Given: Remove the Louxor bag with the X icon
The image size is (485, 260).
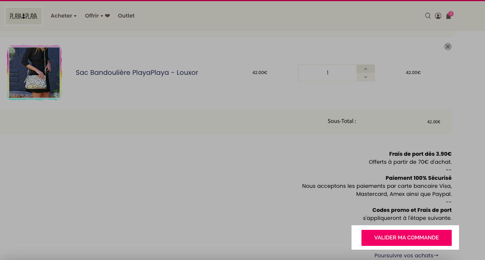Looking at the screenshot, I should (x=448, y=47).
